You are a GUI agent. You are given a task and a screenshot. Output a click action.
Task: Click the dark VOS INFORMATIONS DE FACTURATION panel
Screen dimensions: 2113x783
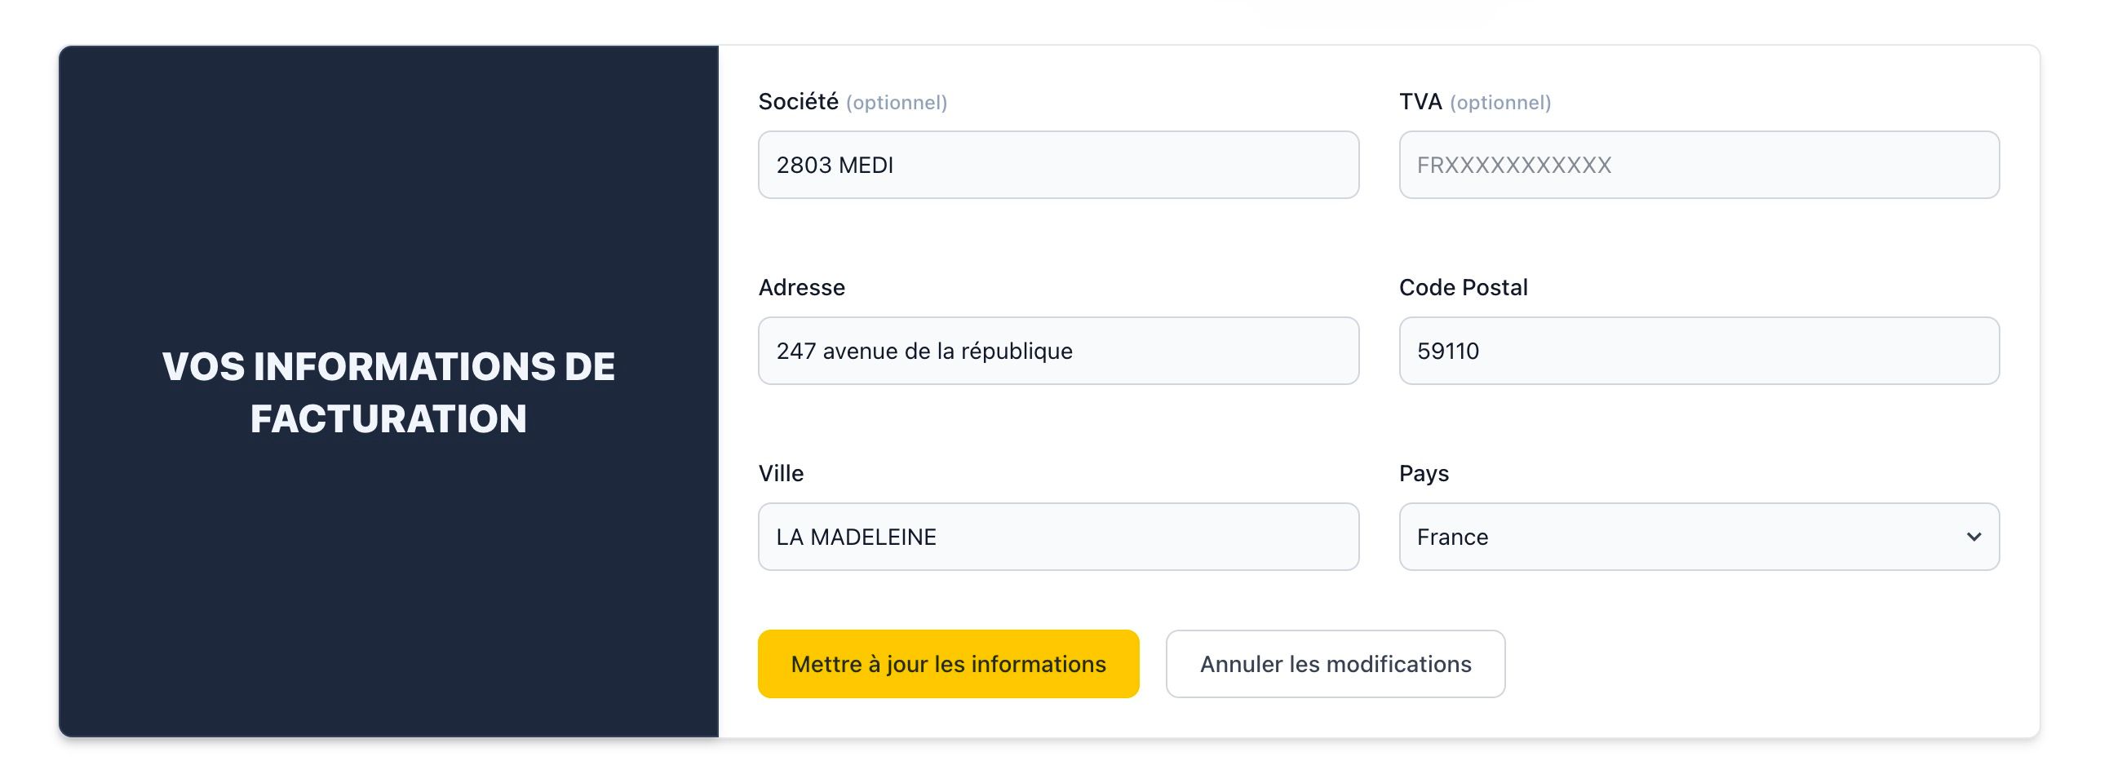(389, 394)
